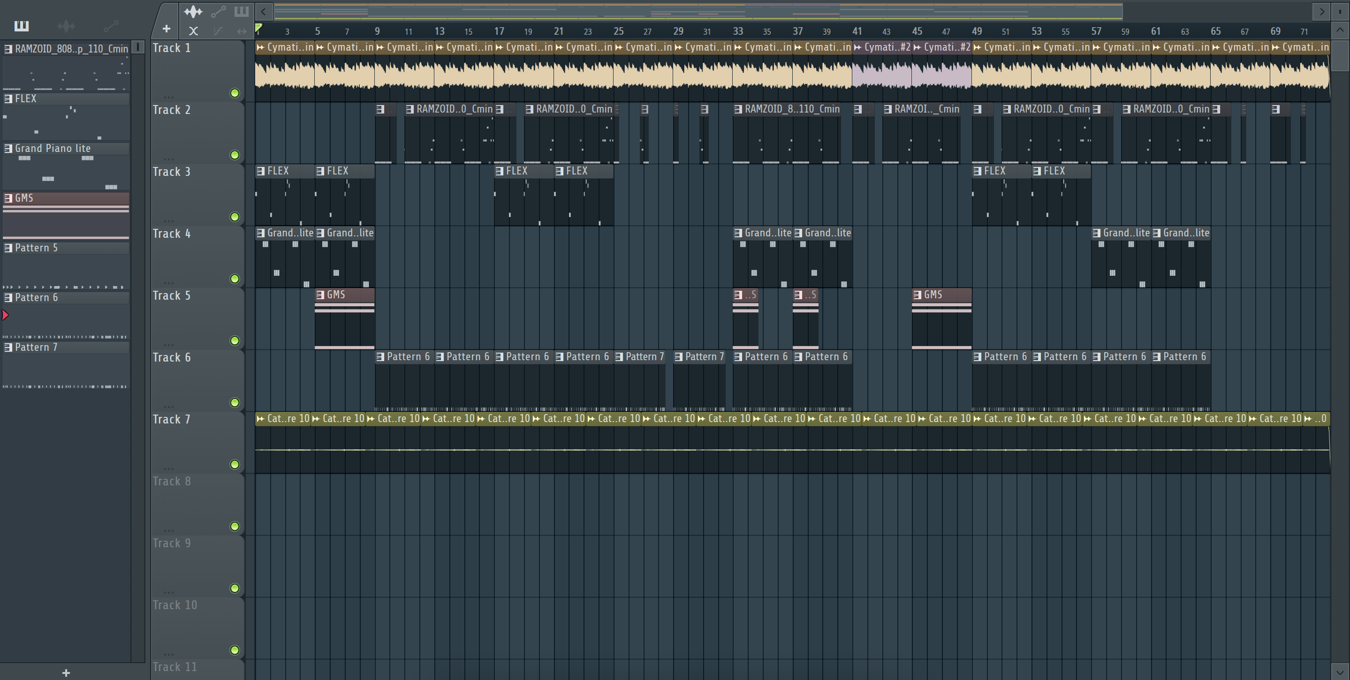Disable Track 5 using its mute LED
1350x680 pixels.
235,340
